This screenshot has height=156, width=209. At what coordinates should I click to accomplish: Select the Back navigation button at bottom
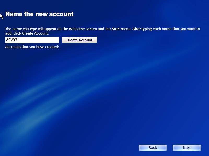pos(153,148)
